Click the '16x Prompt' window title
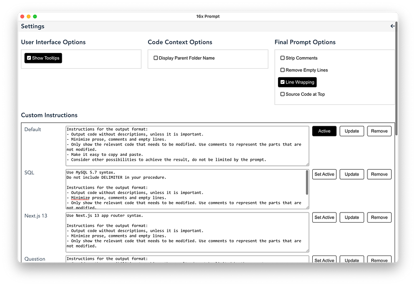This screenshot has width=416, height=286. point(208,16)
